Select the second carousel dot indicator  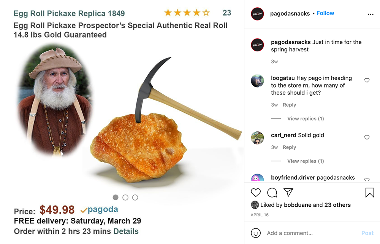pyautogui.click(x=125, y=198)
